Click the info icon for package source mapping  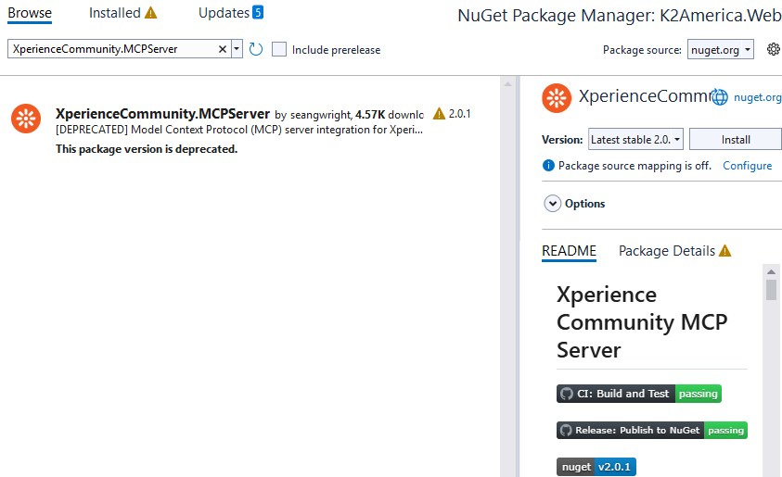click(548, 165)
